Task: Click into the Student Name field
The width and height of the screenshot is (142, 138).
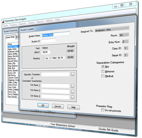Action: pos(56,34)
